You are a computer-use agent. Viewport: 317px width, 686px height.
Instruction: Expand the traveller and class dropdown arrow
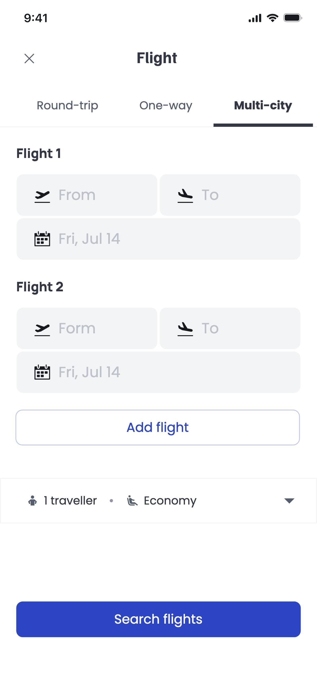(x=289, y=501)
